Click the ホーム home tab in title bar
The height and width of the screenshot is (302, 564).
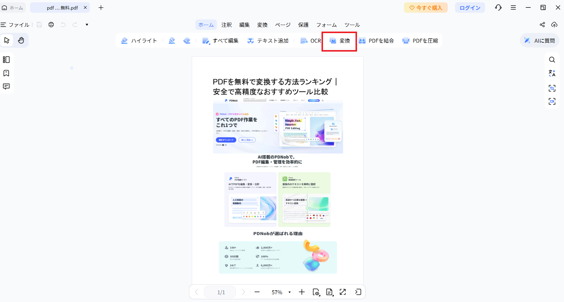click(13, 8)
